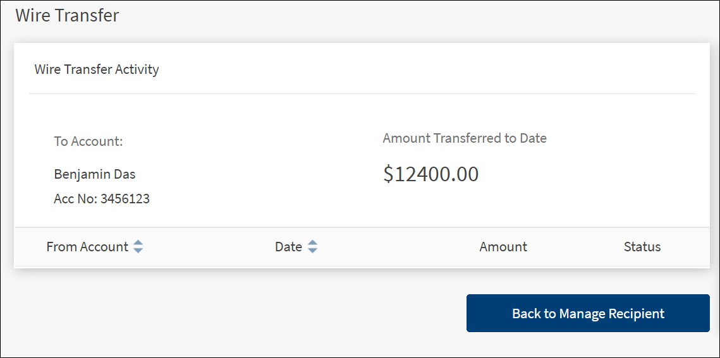Sort Date ascending with the up arrow
The width and height of the screenshot is (720, 358).
(312, 243)
